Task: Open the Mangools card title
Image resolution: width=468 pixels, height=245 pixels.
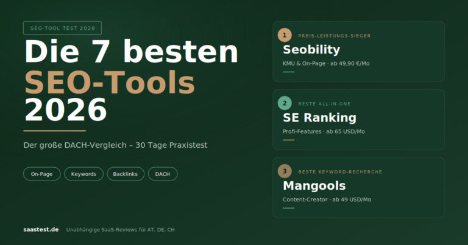Action: (314, 186)
